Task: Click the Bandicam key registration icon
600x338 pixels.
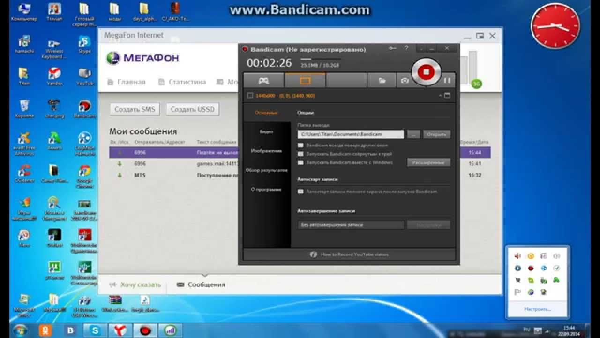Action: point(393,48)
